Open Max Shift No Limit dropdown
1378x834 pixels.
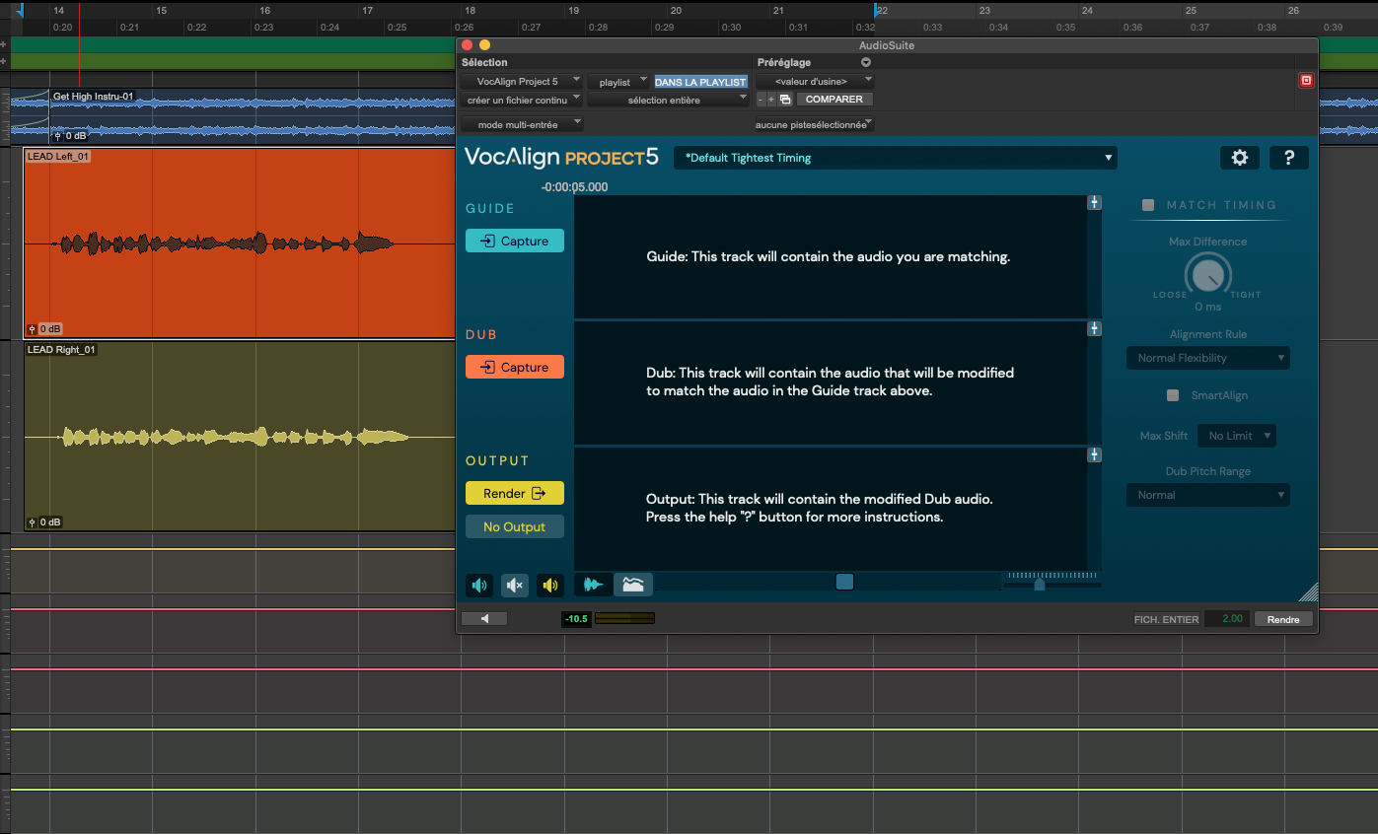point(1237,436)
